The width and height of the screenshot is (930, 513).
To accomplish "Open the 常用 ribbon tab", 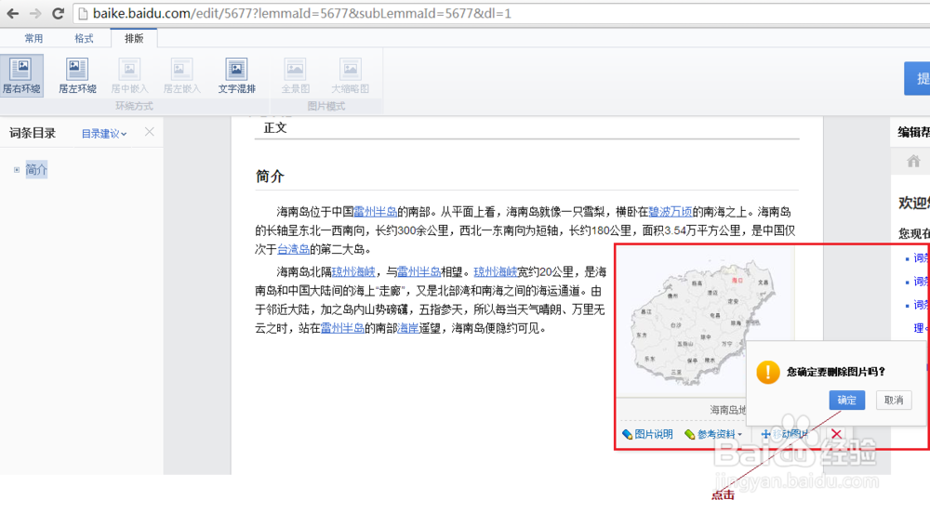I will [x=33, y=38].
